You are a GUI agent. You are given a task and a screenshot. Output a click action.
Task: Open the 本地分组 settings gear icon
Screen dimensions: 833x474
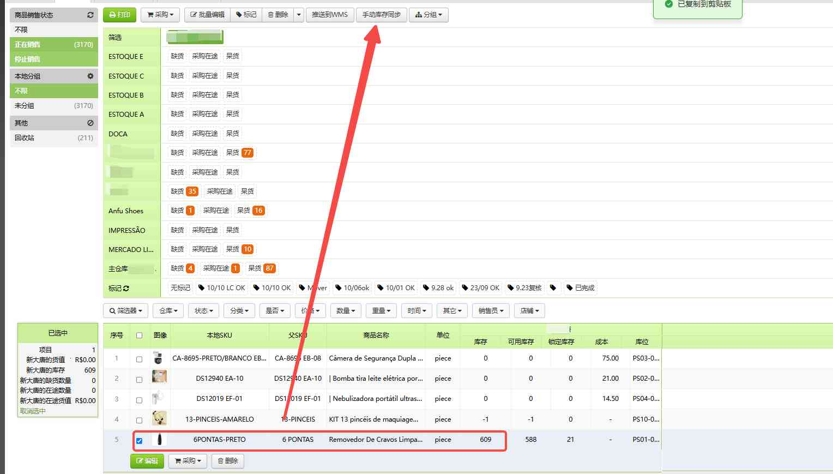(90, 76)
